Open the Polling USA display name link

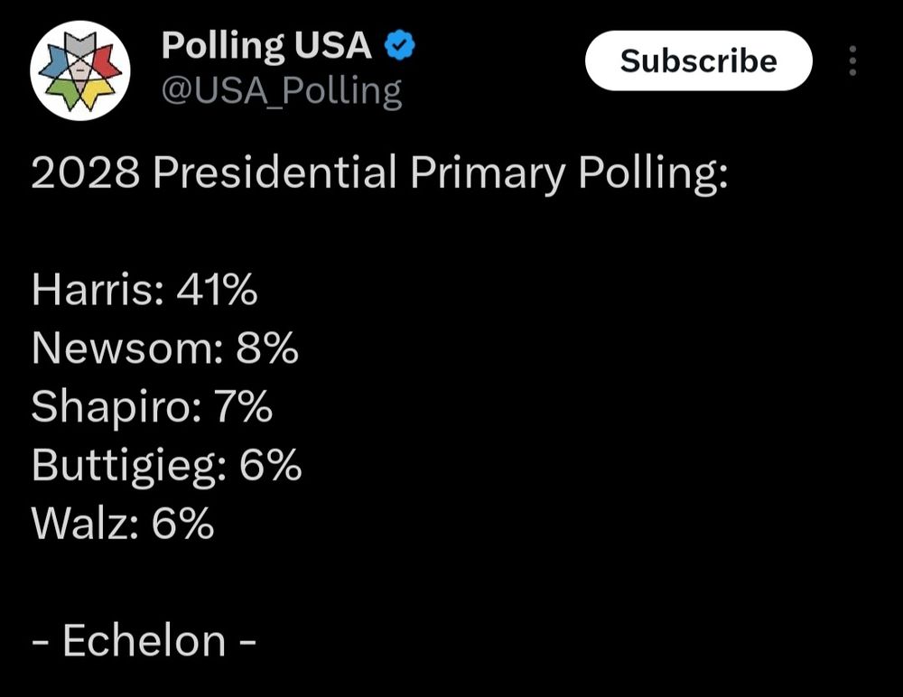266,46
